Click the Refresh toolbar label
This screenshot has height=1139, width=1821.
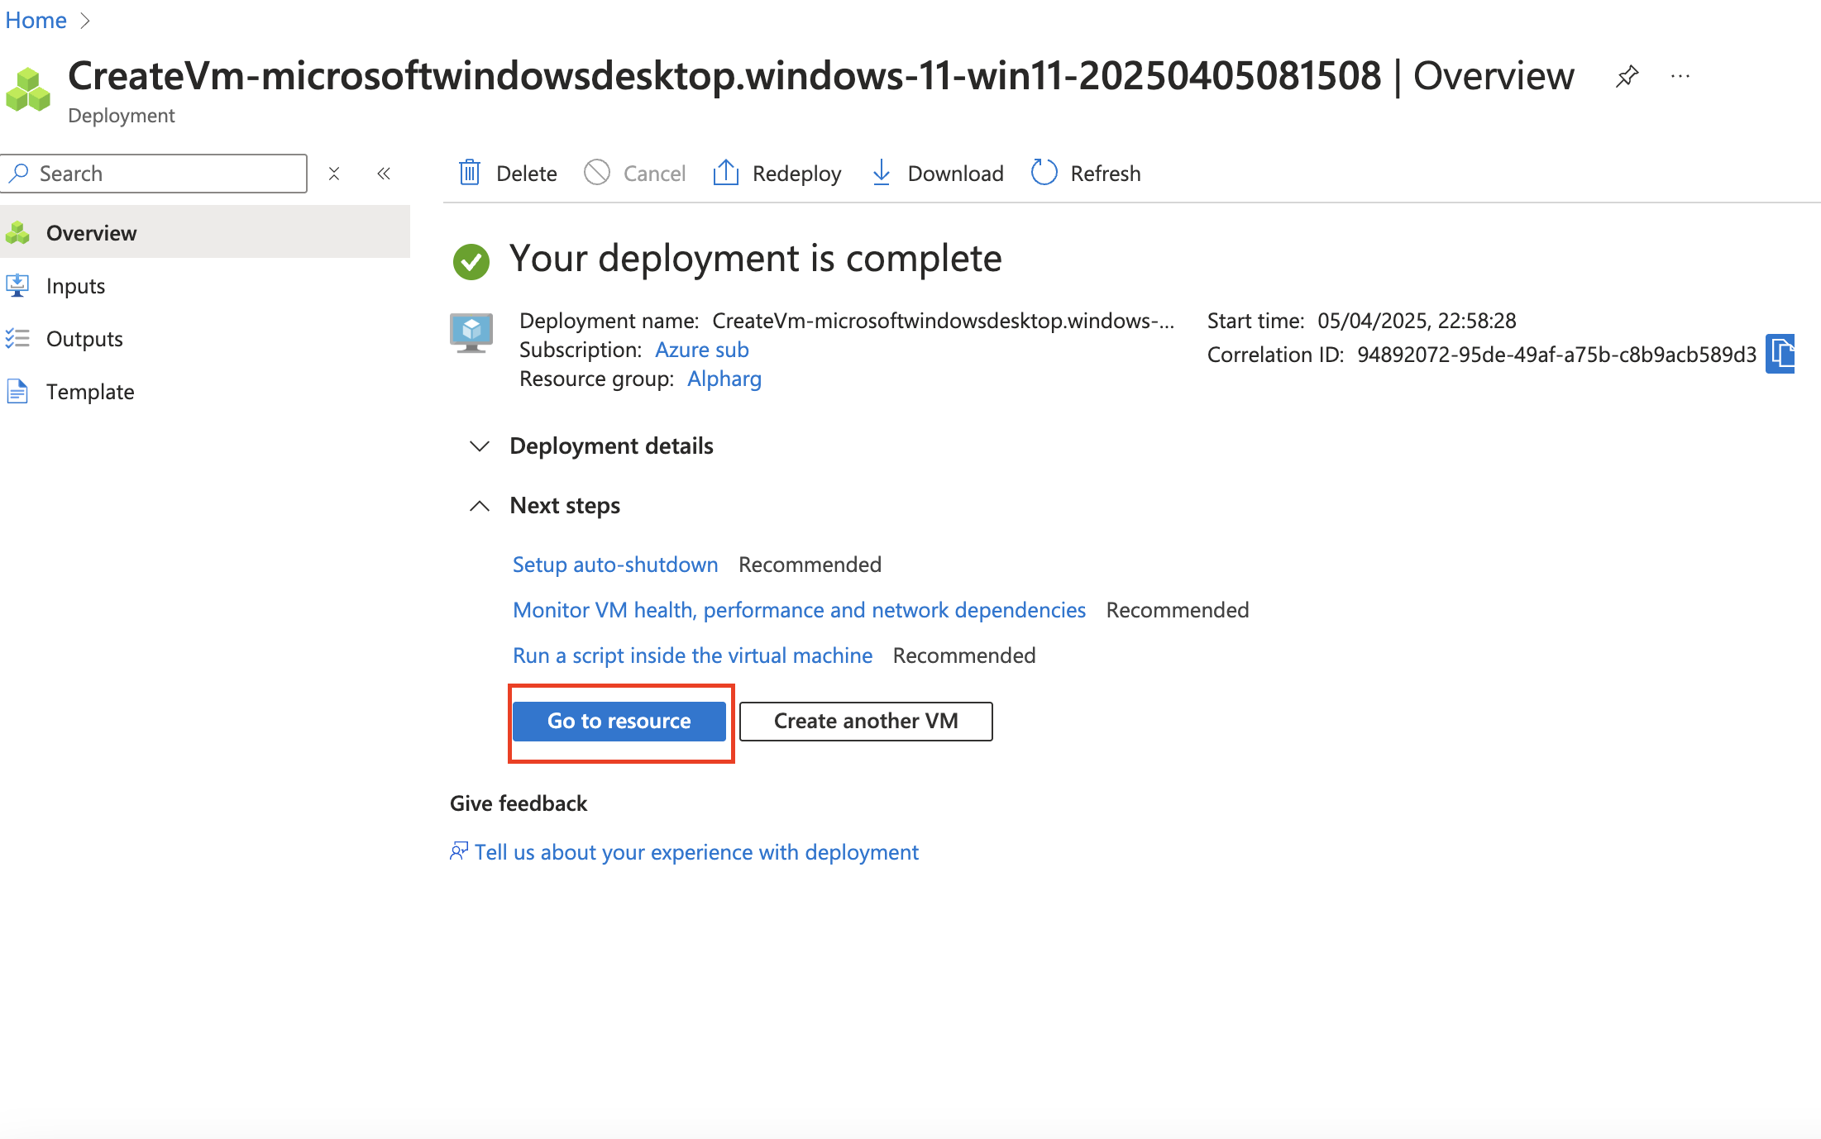1106,174
